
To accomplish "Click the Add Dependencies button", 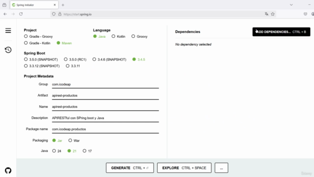I will click(x=281, y=31).
